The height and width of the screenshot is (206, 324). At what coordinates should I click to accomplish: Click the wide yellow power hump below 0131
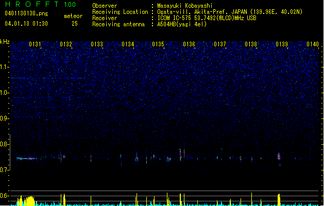[30, 201]
